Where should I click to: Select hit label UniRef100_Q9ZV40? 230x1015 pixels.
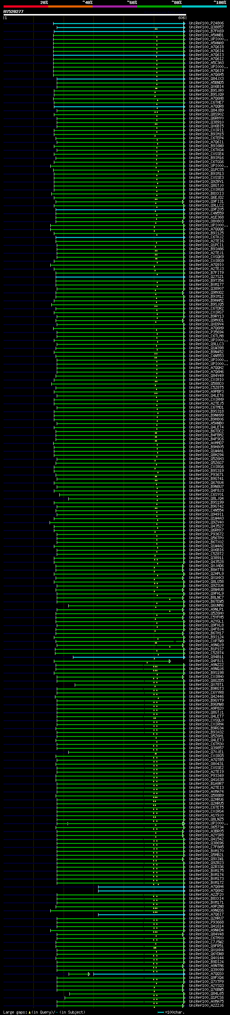(x=206, y=522)
